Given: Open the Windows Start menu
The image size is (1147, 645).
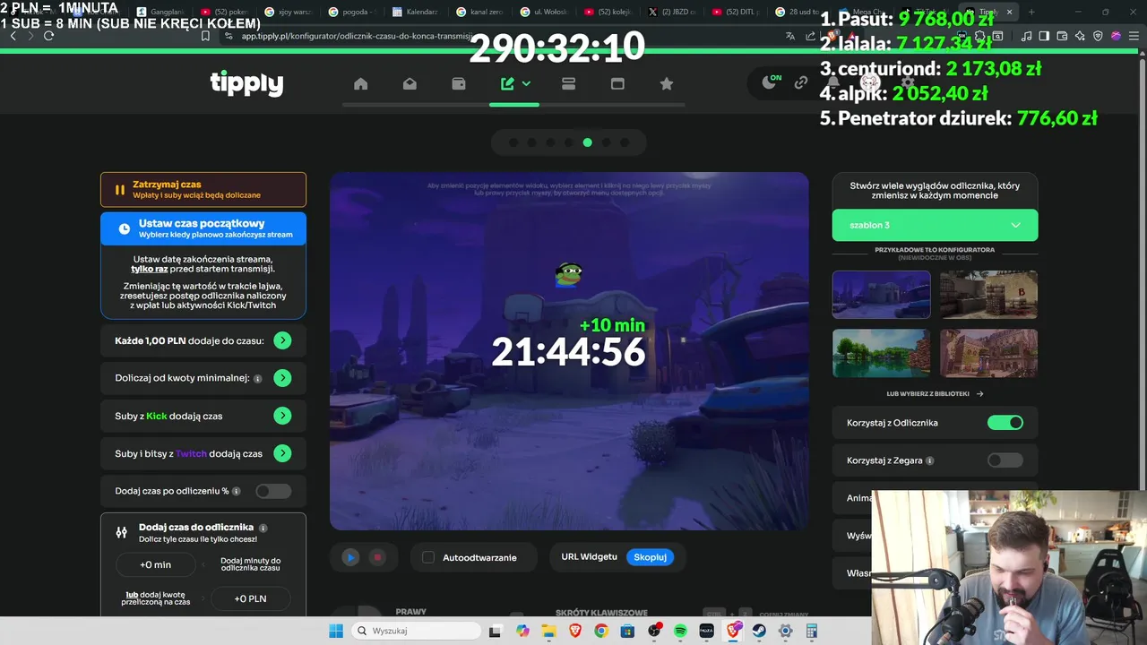Looking at the screenshot, I should tap(336, 631).
